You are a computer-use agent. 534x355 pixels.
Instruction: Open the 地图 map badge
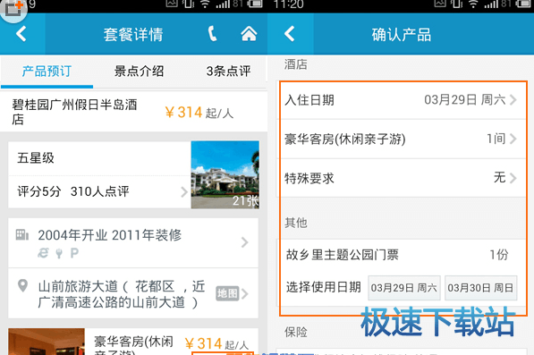(227, 293)
